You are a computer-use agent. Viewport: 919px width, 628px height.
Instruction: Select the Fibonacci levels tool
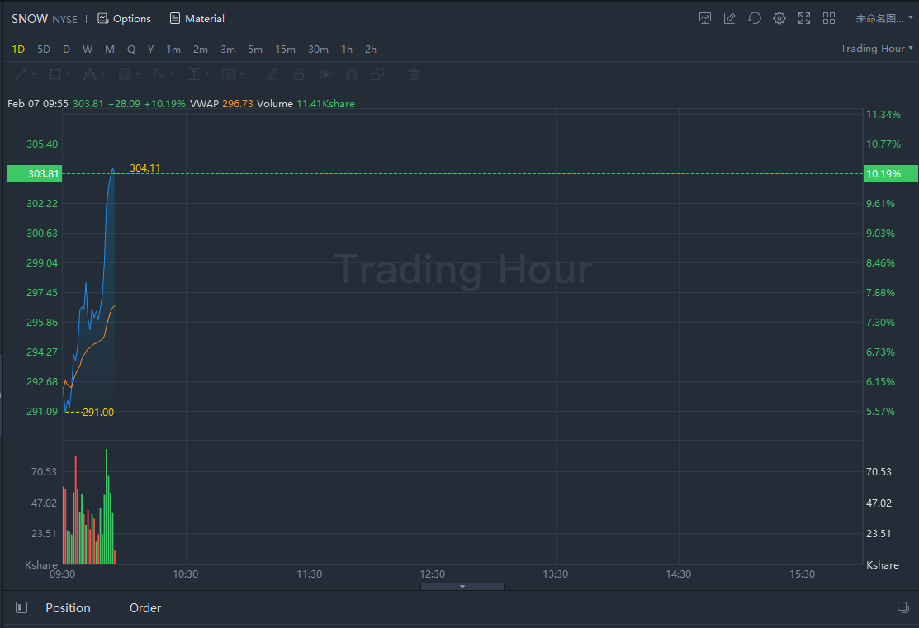[124, 74]
